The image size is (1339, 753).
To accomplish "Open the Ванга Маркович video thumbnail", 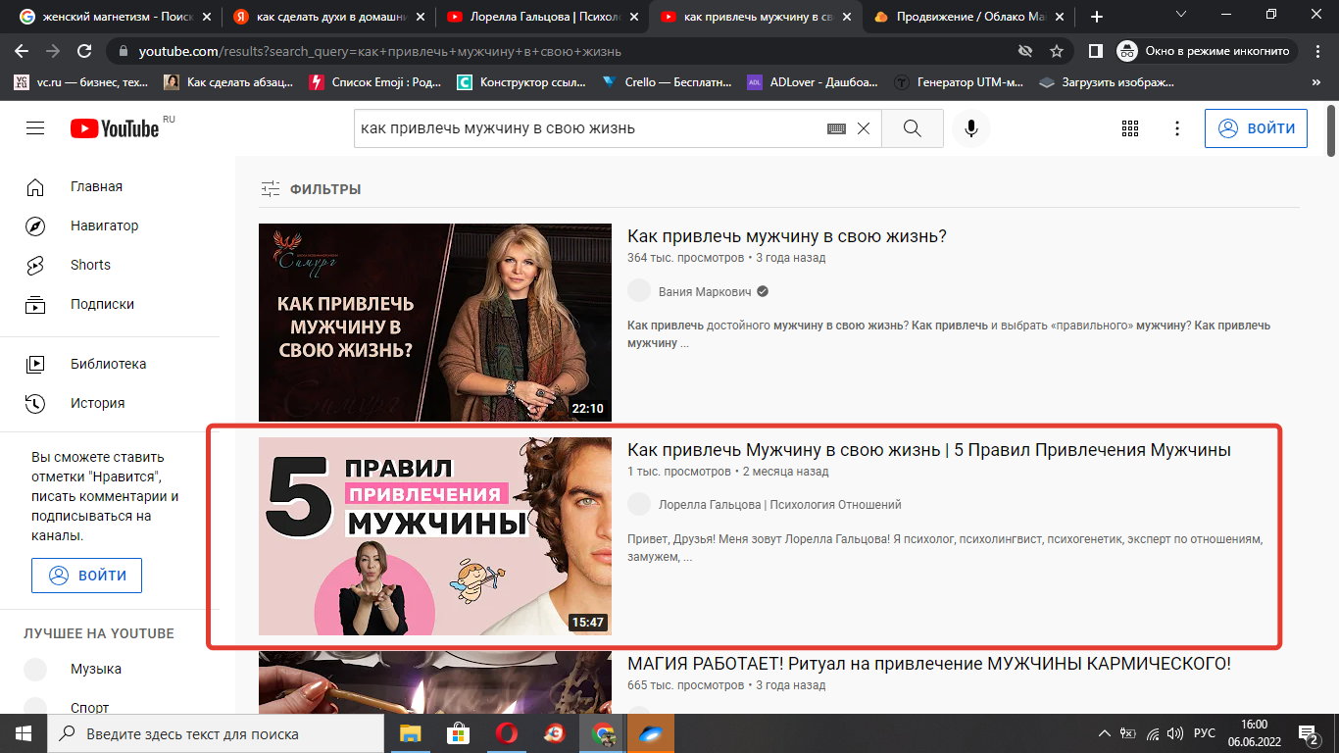I will click(x=435, y=323).
